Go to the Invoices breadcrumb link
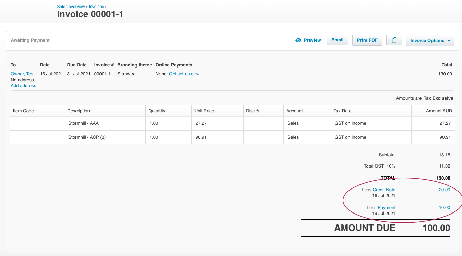462x256 pixels. click(96, 7)
